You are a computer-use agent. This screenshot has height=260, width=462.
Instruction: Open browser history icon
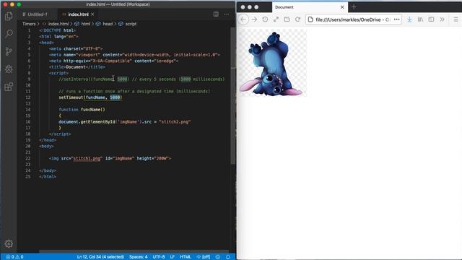click(x=265, y=19)
